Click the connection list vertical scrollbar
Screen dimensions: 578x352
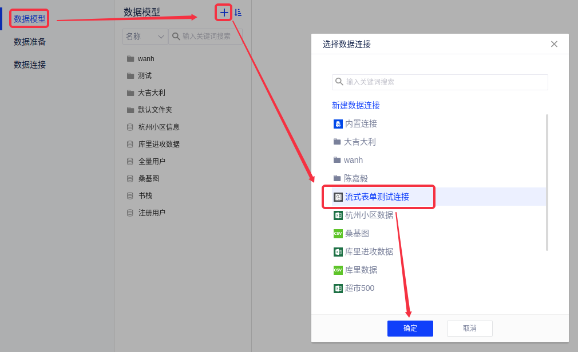click(x=547, y=182)
